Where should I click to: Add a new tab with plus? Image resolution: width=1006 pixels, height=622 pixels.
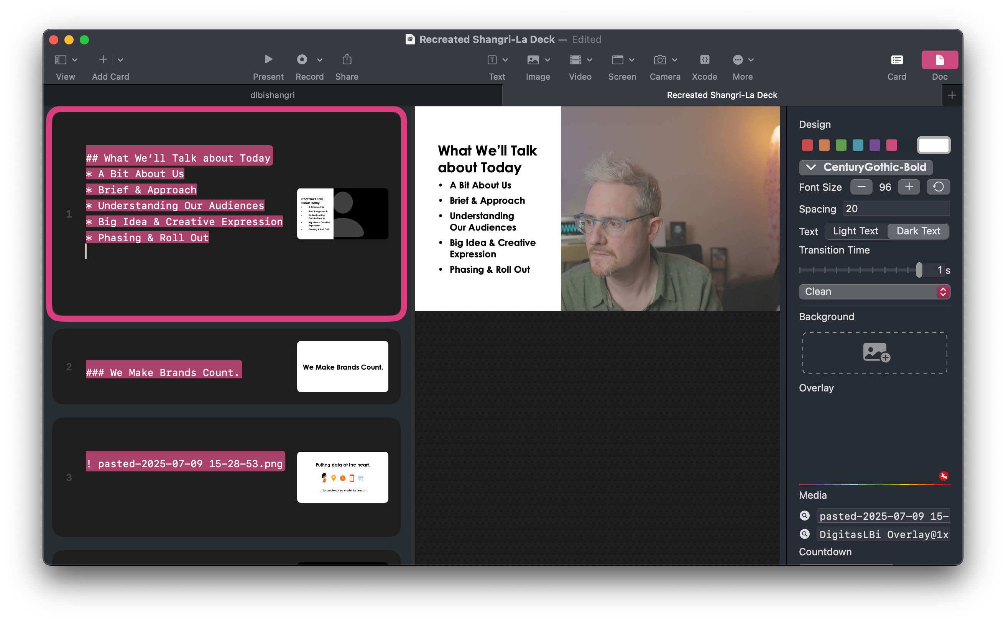pyautogui.click(x=952, y=95)
